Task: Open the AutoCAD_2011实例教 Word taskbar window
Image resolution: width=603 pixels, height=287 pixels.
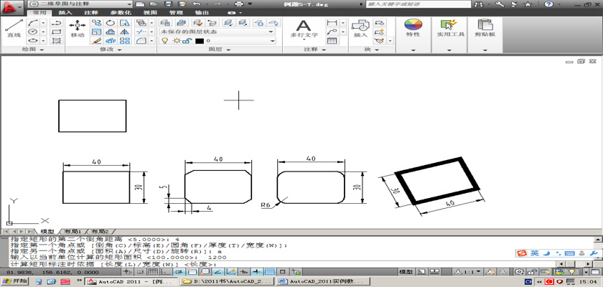Action: coord(324,282)
